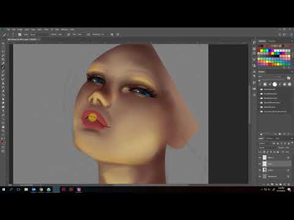294x220 pixels.
Task: Hide the Background layer
Action: coord(260,177)
